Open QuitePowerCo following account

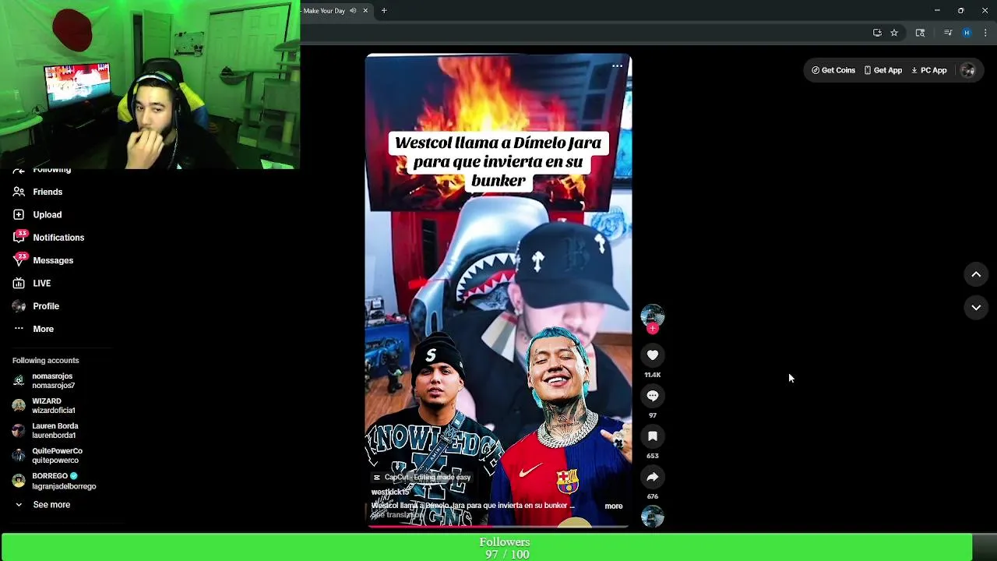(57, 456)
